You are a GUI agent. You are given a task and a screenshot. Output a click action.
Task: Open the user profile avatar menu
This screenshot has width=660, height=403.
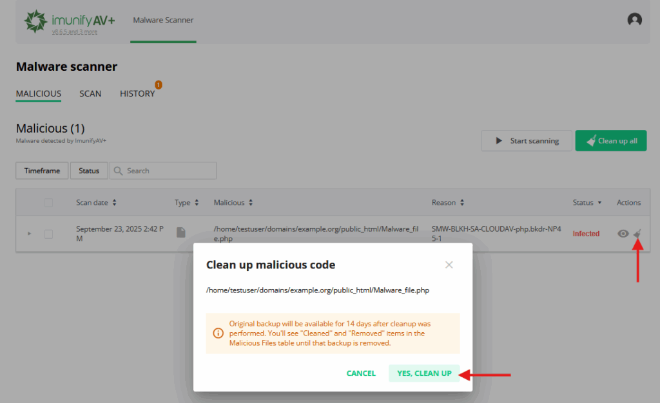click(634, 20)
